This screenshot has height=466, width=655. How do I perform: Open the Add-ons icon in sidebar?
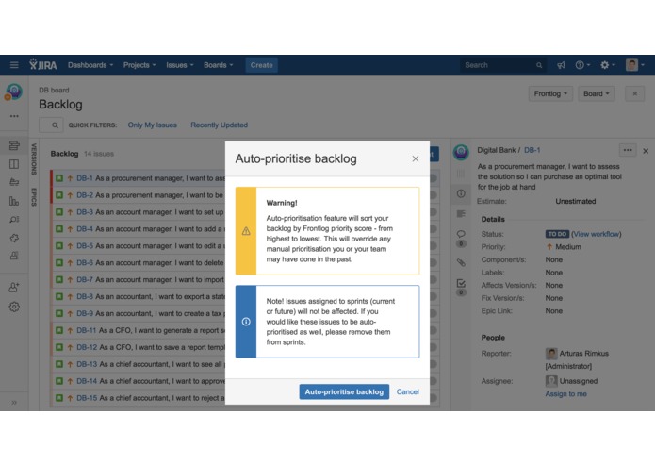pos(14,256)
